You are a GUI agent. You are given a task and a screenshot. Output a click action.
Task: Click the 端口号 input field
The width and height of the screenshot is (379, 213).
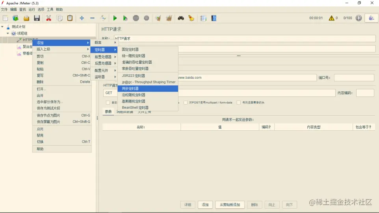(x=354, y=78)
